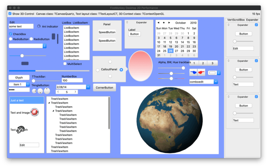
Task: Click the Earth globe 3D control
Action: click(x=170, y=120)
